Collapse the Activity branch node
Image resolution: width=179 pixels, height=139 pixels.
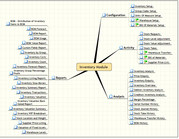click(121, 48)
